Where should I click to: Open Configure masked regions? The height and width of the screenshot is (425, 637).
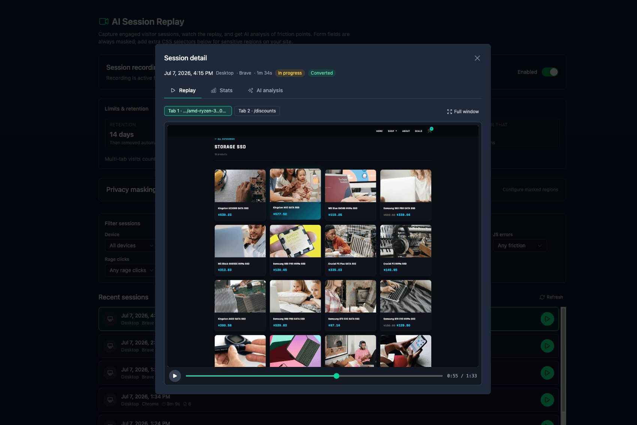click(530, 190)
